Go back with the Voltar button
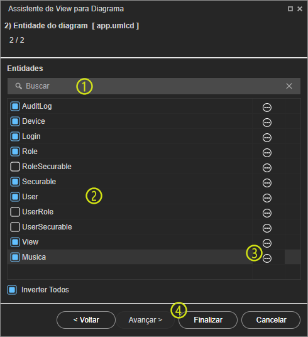Image resolution: width=308 pixels, height=337 pixels. point(86,320)
